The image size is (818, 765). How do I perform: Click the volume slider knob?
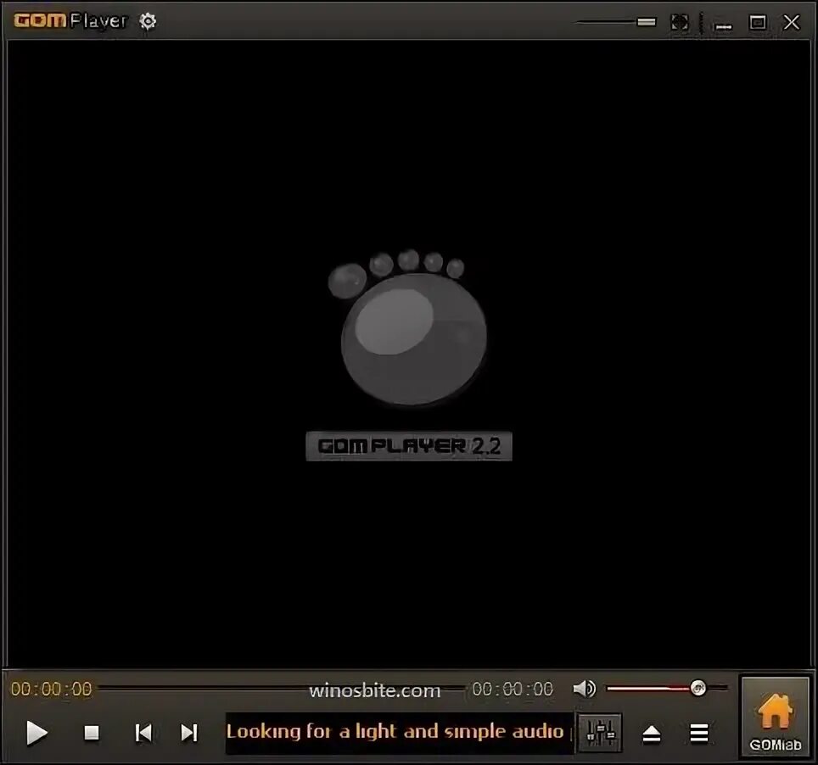point(698,689)
